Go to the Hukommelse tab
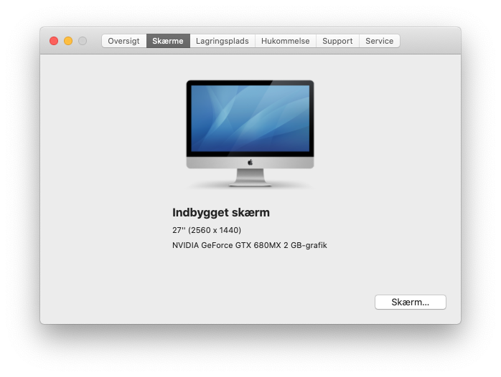 (286, 41)
